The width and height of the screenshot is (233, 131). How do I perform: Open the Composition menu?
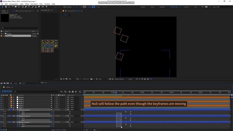pos(13,4)
